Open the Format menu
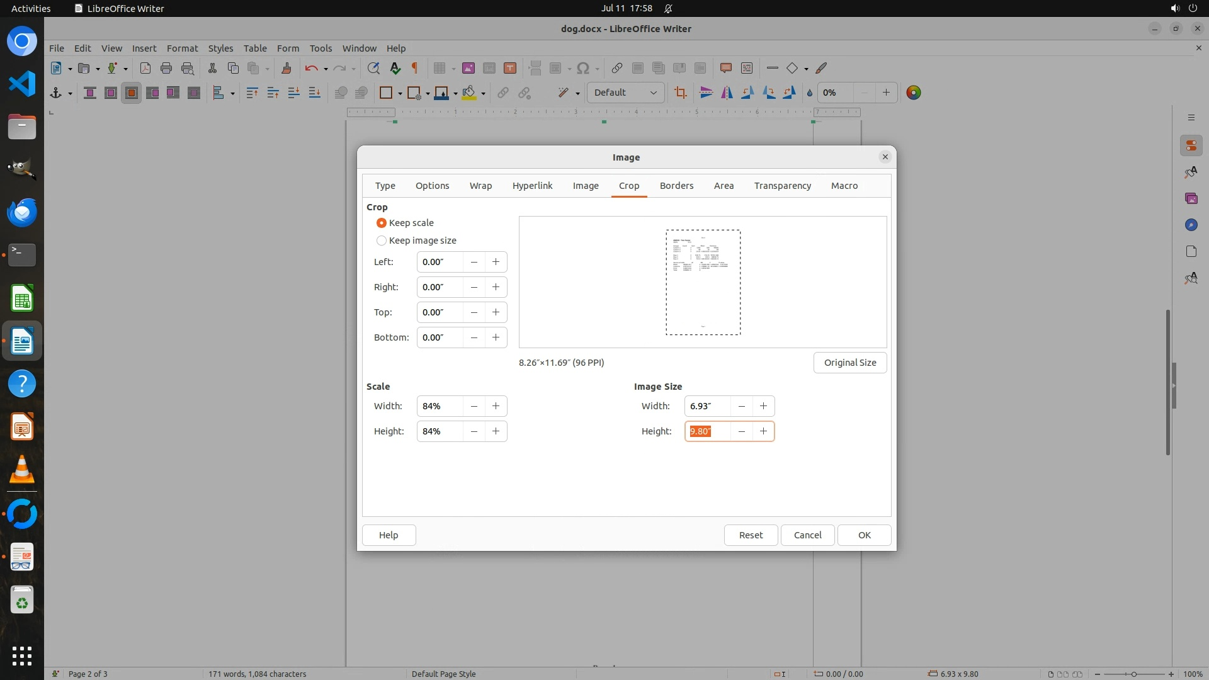 coord(182,48)
